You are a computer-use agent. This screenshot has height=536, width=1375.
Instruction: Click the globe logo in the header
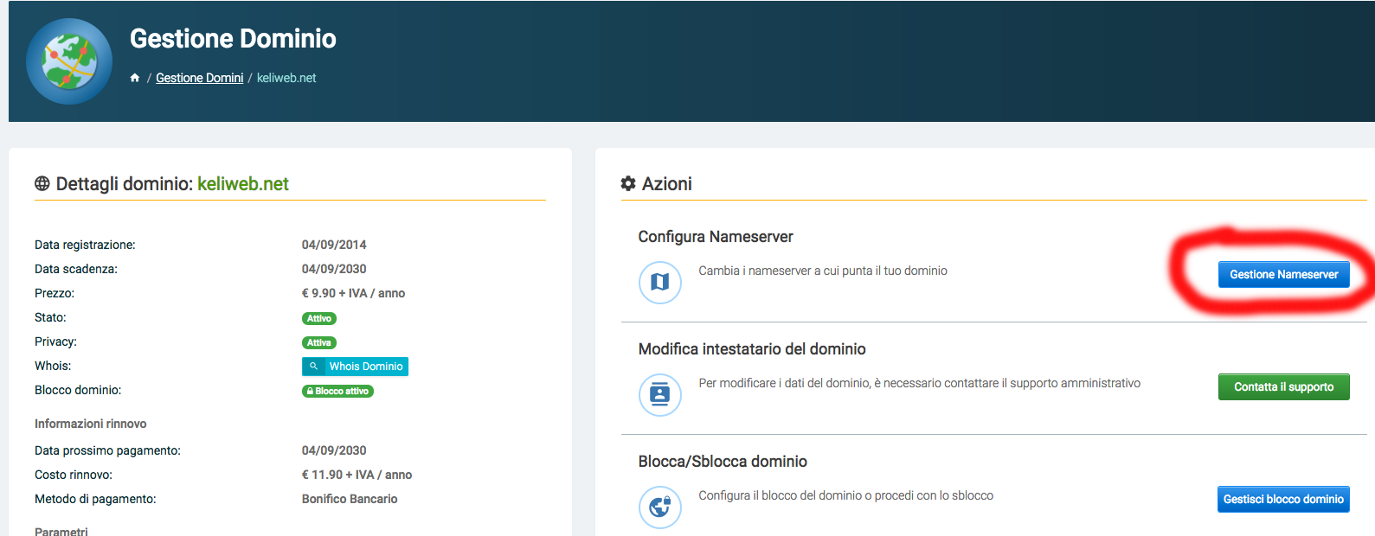coord(69,61)
